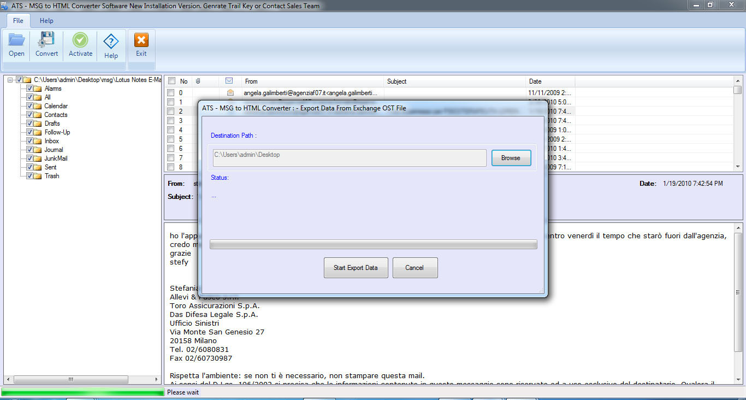
Task: Click the Alarms folder icon
Action: (38, 89)
